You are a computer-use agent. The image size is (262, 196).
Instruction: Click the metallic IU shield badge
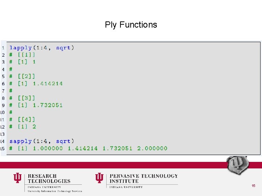pyautogui.click(x=237, y=165)
